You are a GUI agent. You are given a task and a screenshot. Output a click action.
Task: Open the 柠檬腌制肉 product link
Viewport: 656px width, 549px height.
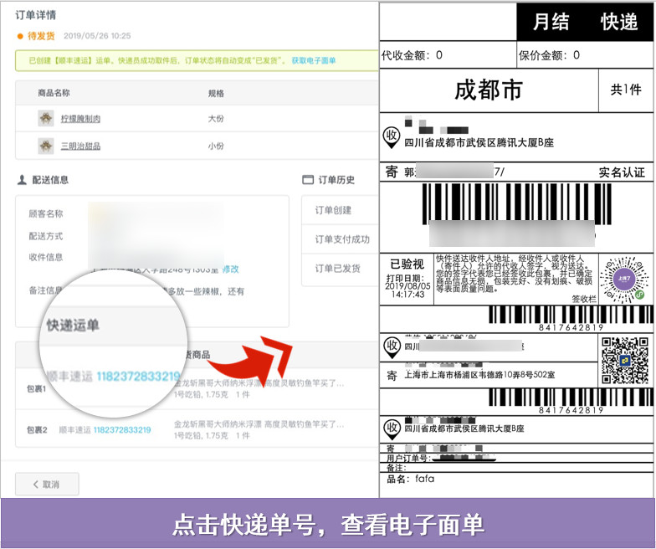coord(80,119)
